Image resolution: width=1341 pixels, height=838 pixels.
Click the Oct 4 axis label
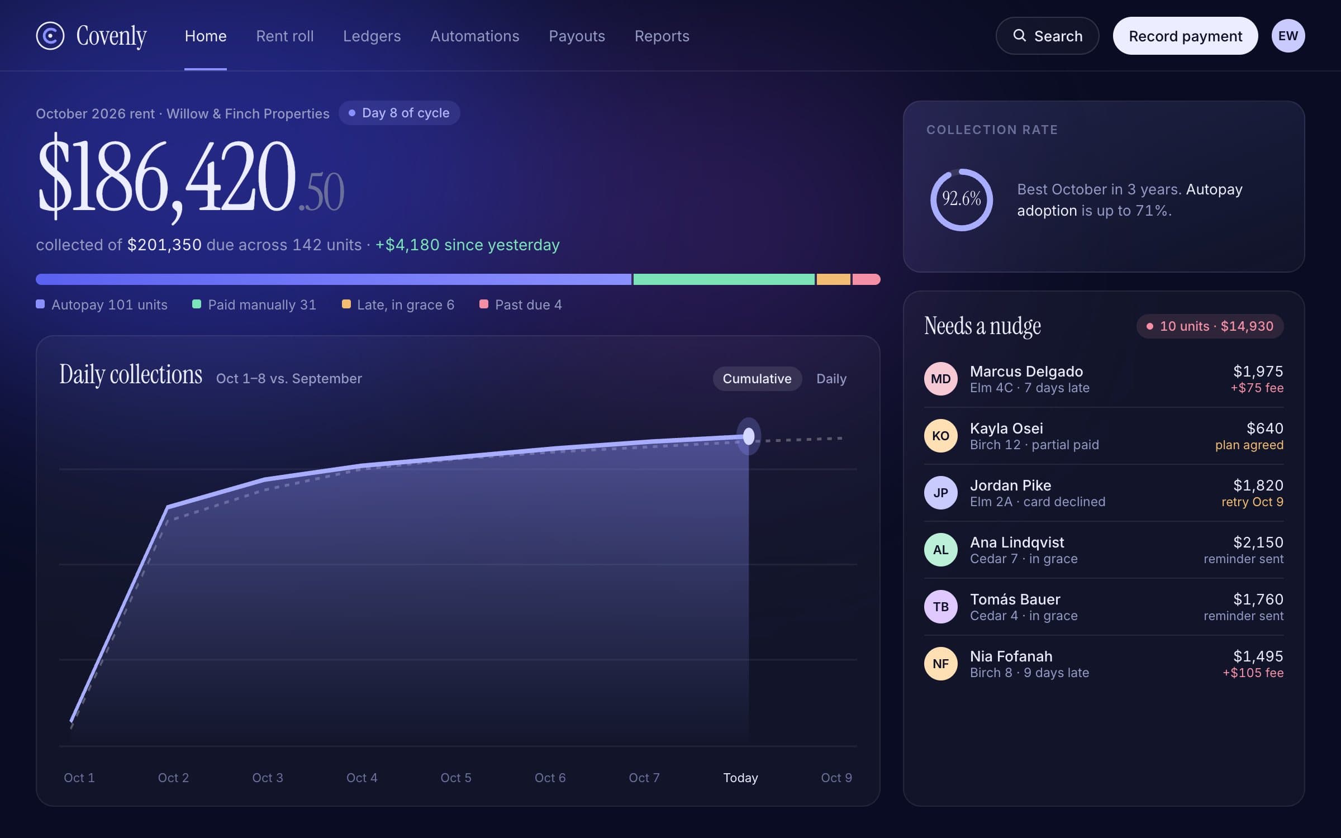[362, 778]
